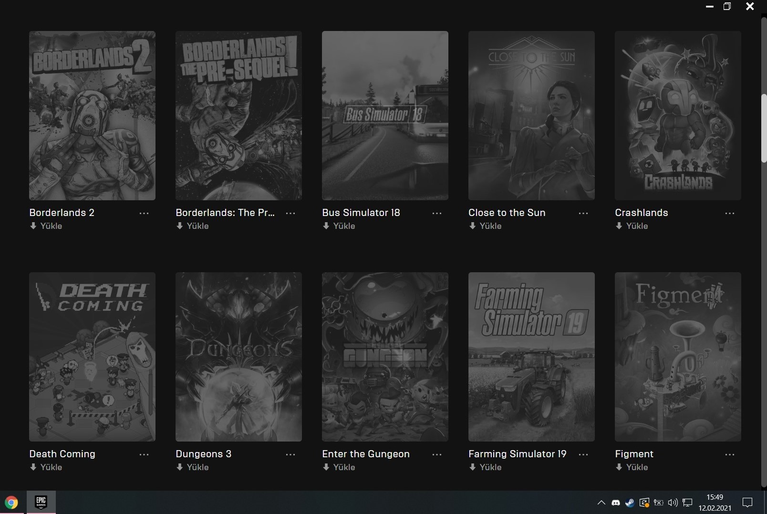The image size is (767, 514).
Task: Click the "Borderlands 2" title text
Action: [x=62, y=213]
